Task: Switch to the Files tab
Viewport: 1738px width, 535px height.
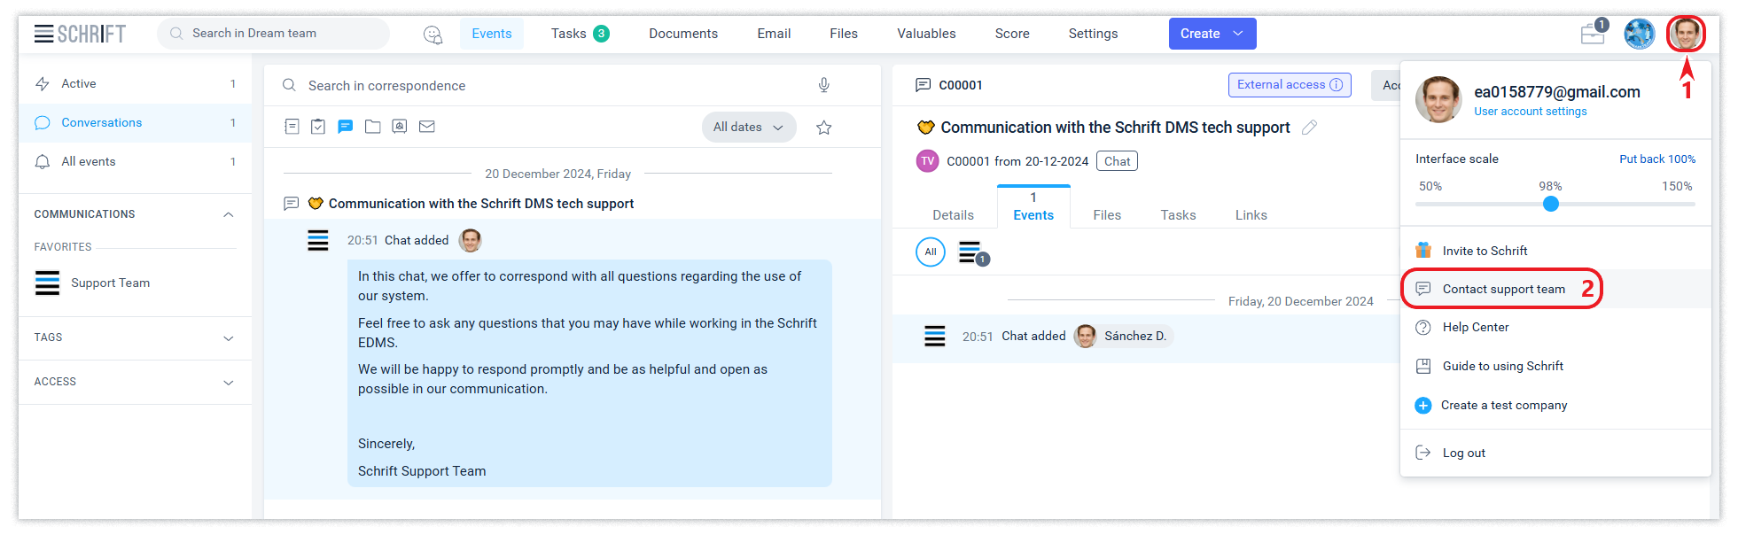Action: coord(1106,215)
